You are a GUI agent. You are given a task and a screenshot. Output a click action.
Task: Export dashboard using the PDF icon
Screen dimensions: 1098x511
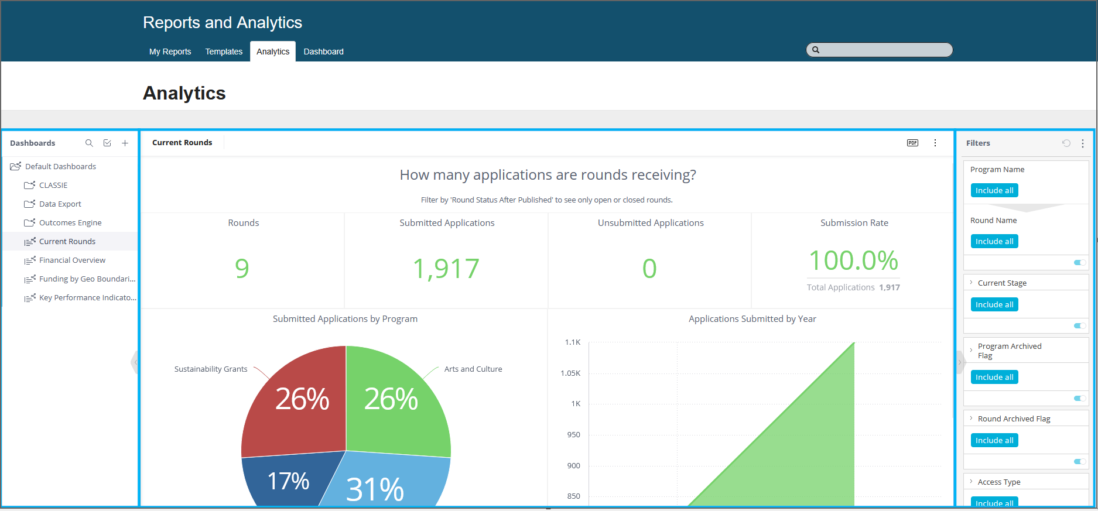(x=912, y=143)
